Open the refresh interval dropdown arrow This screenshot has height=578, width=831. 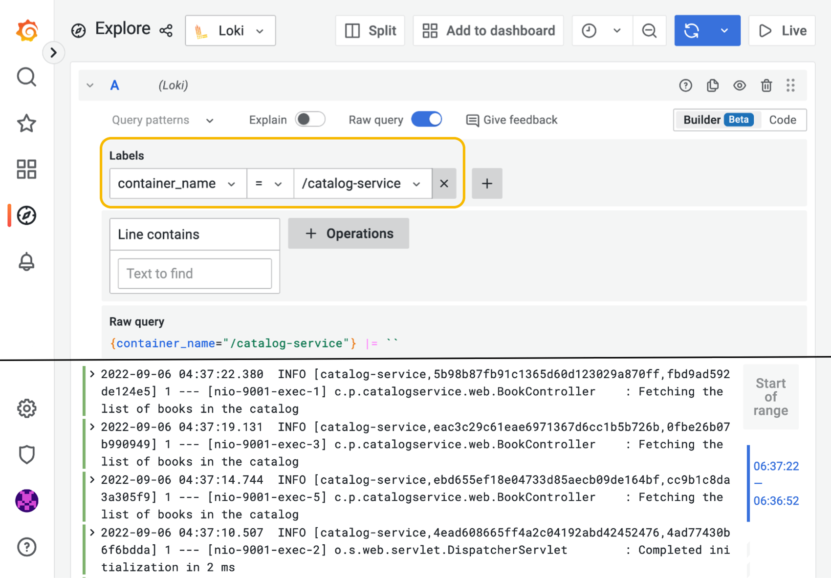[x=724, y=31]
